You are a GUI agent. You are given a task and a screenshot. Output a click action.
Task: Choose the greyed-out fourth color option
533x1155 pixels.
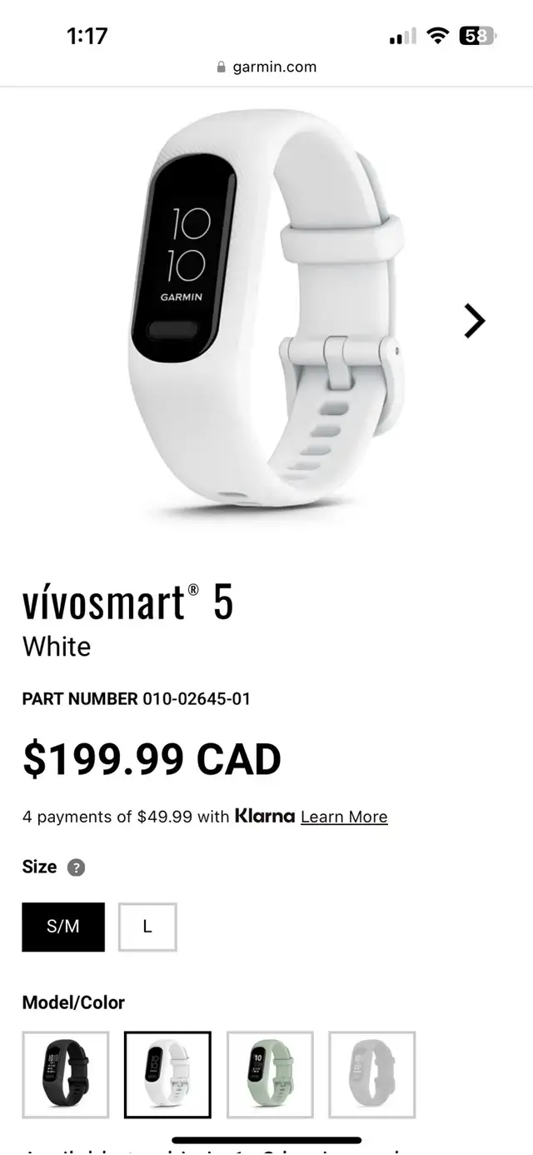pos(372,1074)
